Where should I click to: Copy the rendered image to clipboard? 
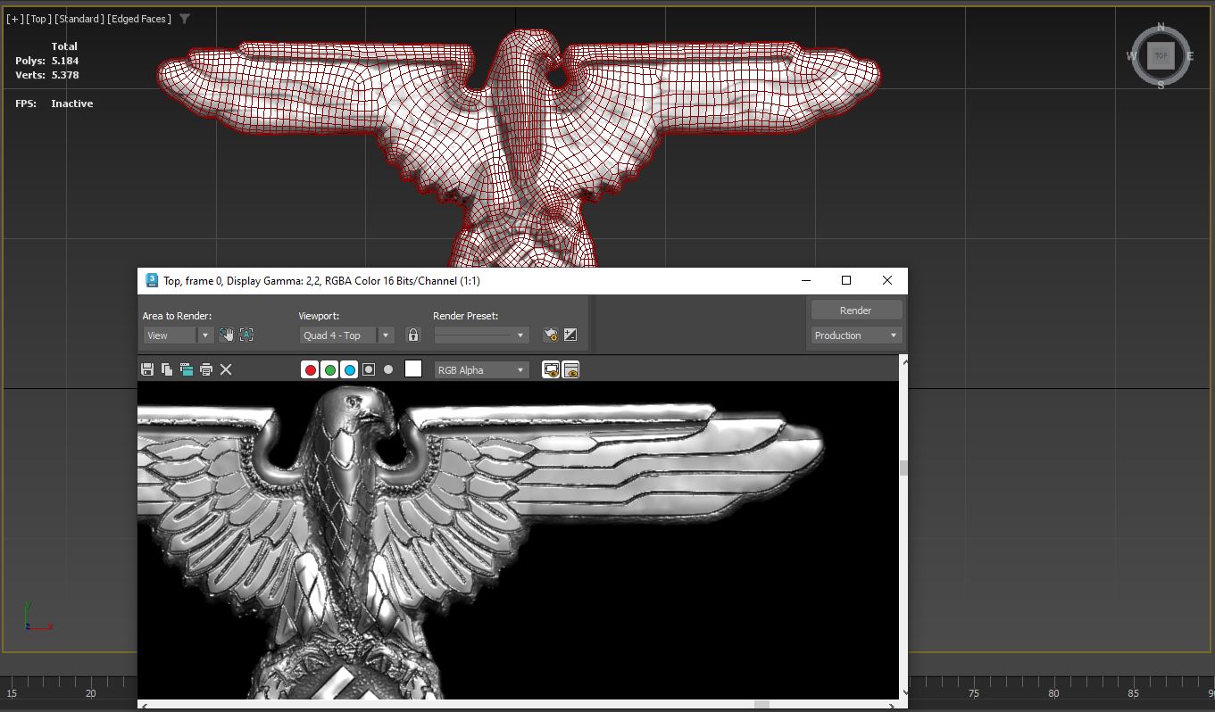(x=167, y=369)
